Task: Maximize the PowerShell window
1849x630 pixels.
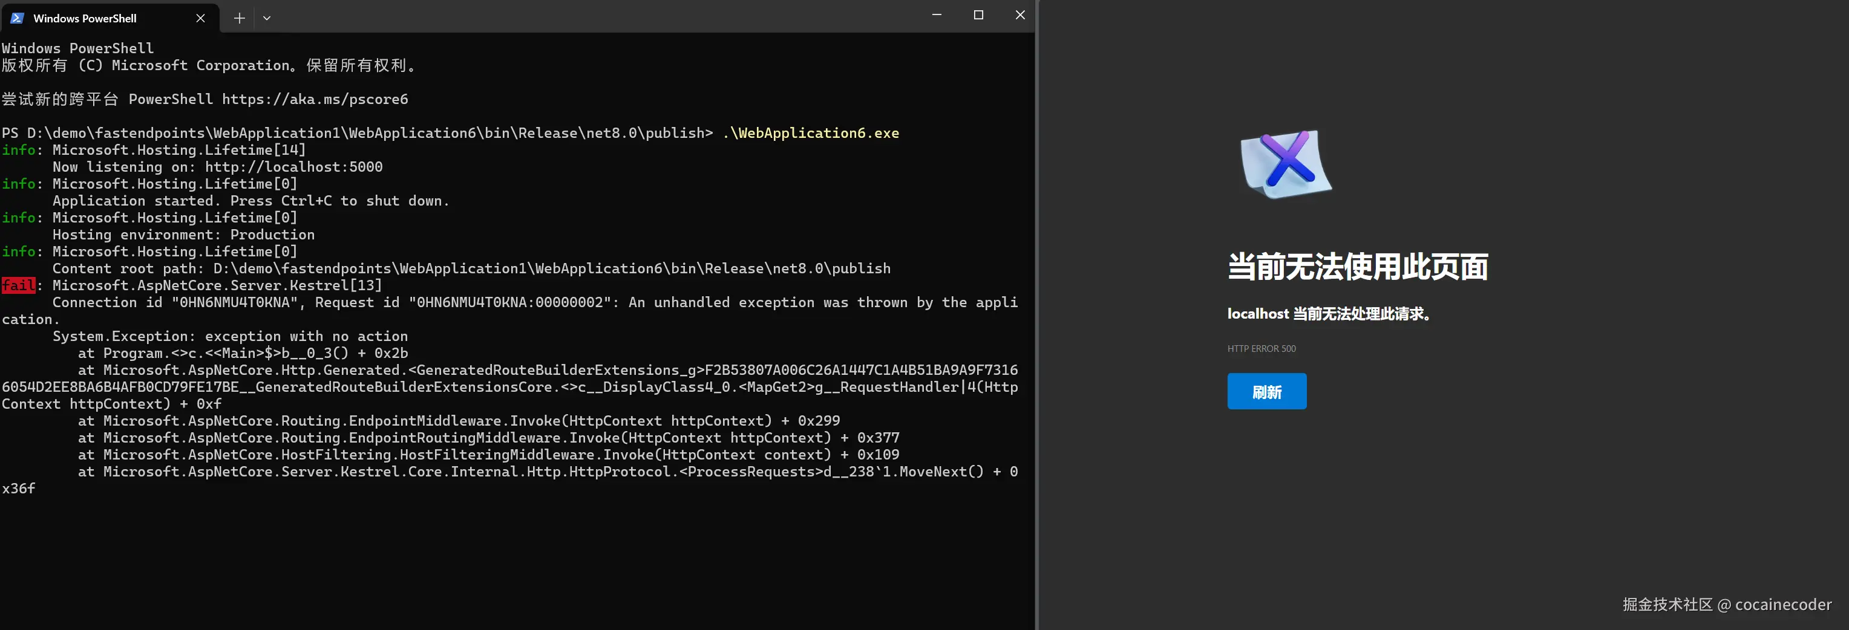Action: (x=978, y=15)
